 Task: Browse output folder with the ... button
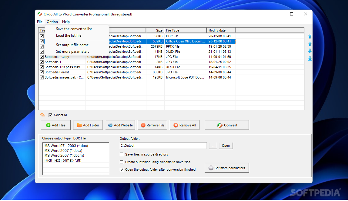point(213,146)
